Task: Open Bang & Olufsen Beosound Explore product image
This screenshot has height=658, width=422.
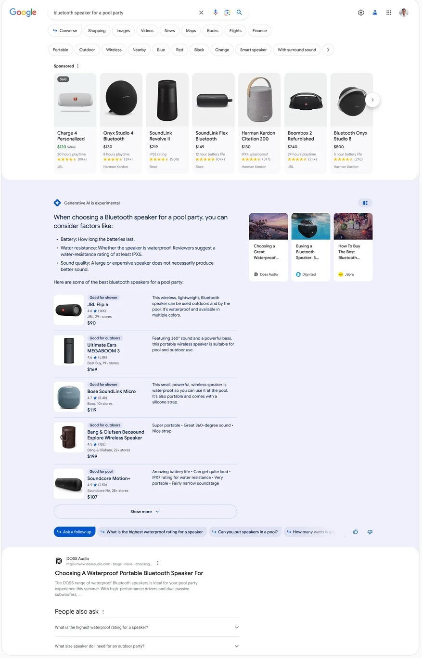Action: pyautogui.click(x=69, y=437)
